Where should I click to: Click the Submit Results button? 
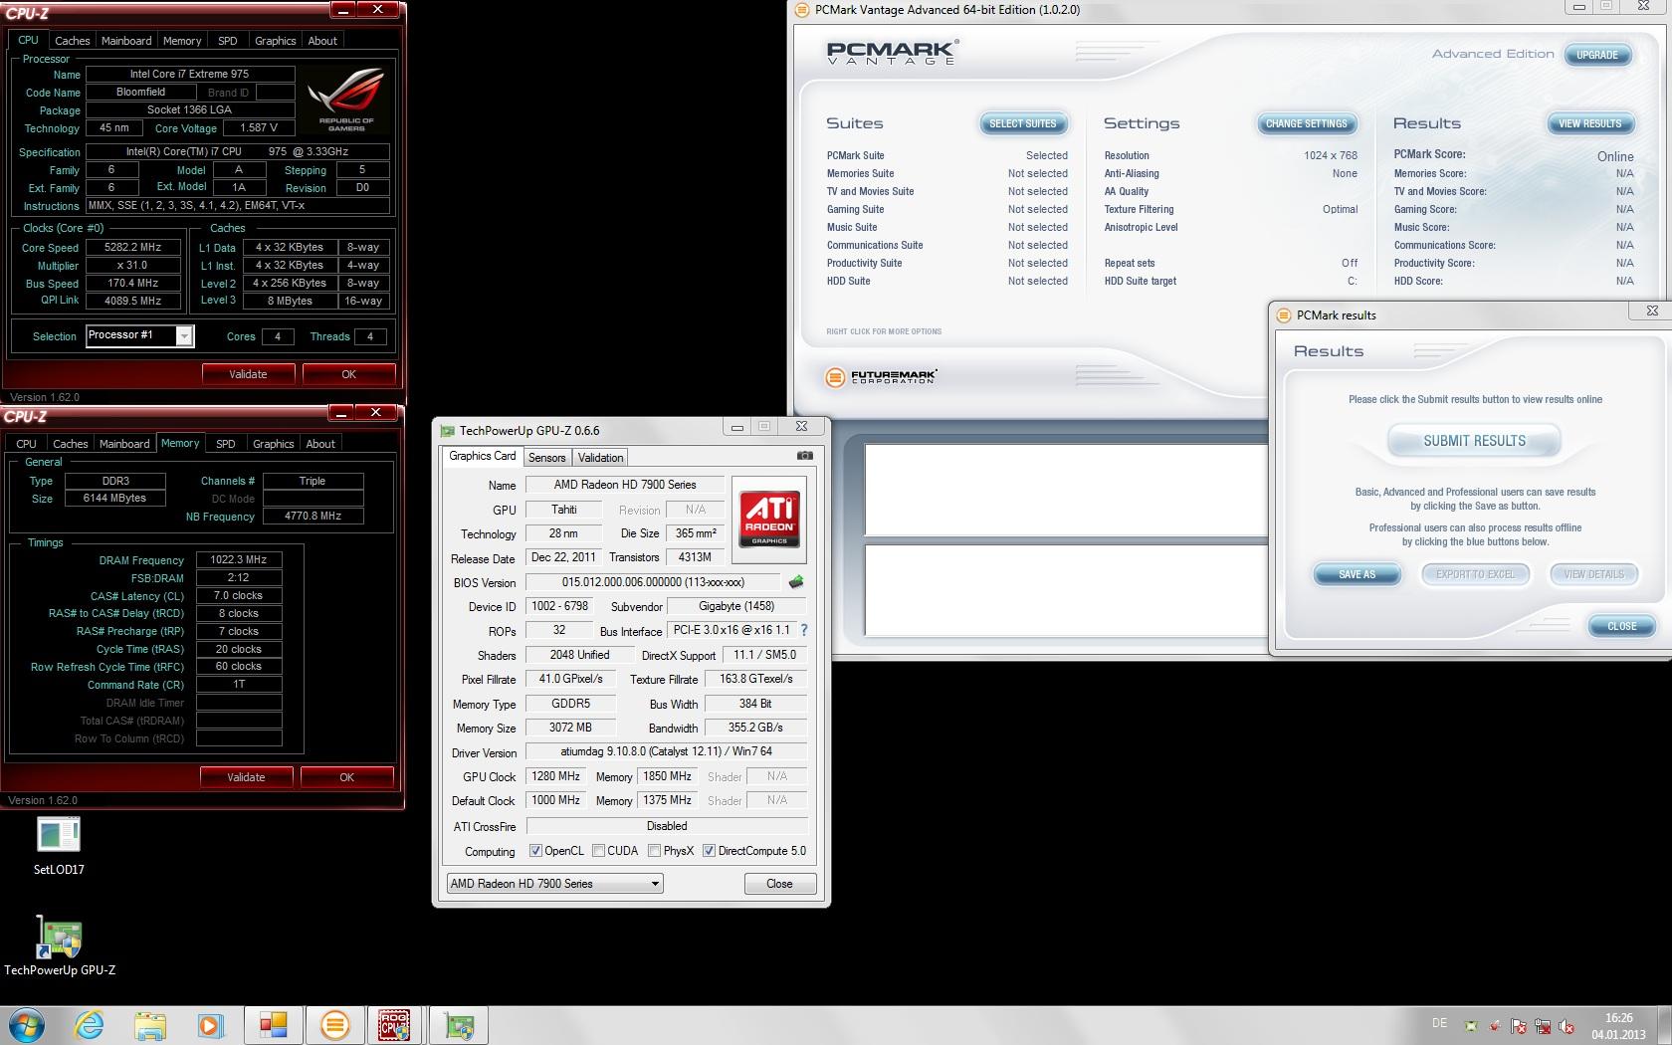click(1474, 441)
